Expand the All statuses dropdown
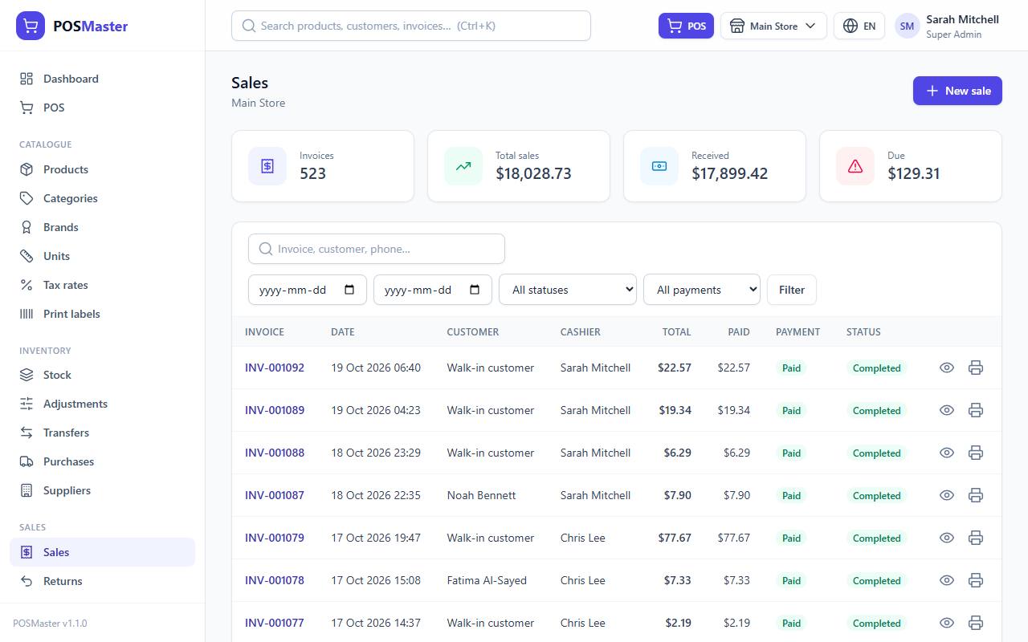The height and width of the screenshot is (642, 1028). tap(568, 290)
